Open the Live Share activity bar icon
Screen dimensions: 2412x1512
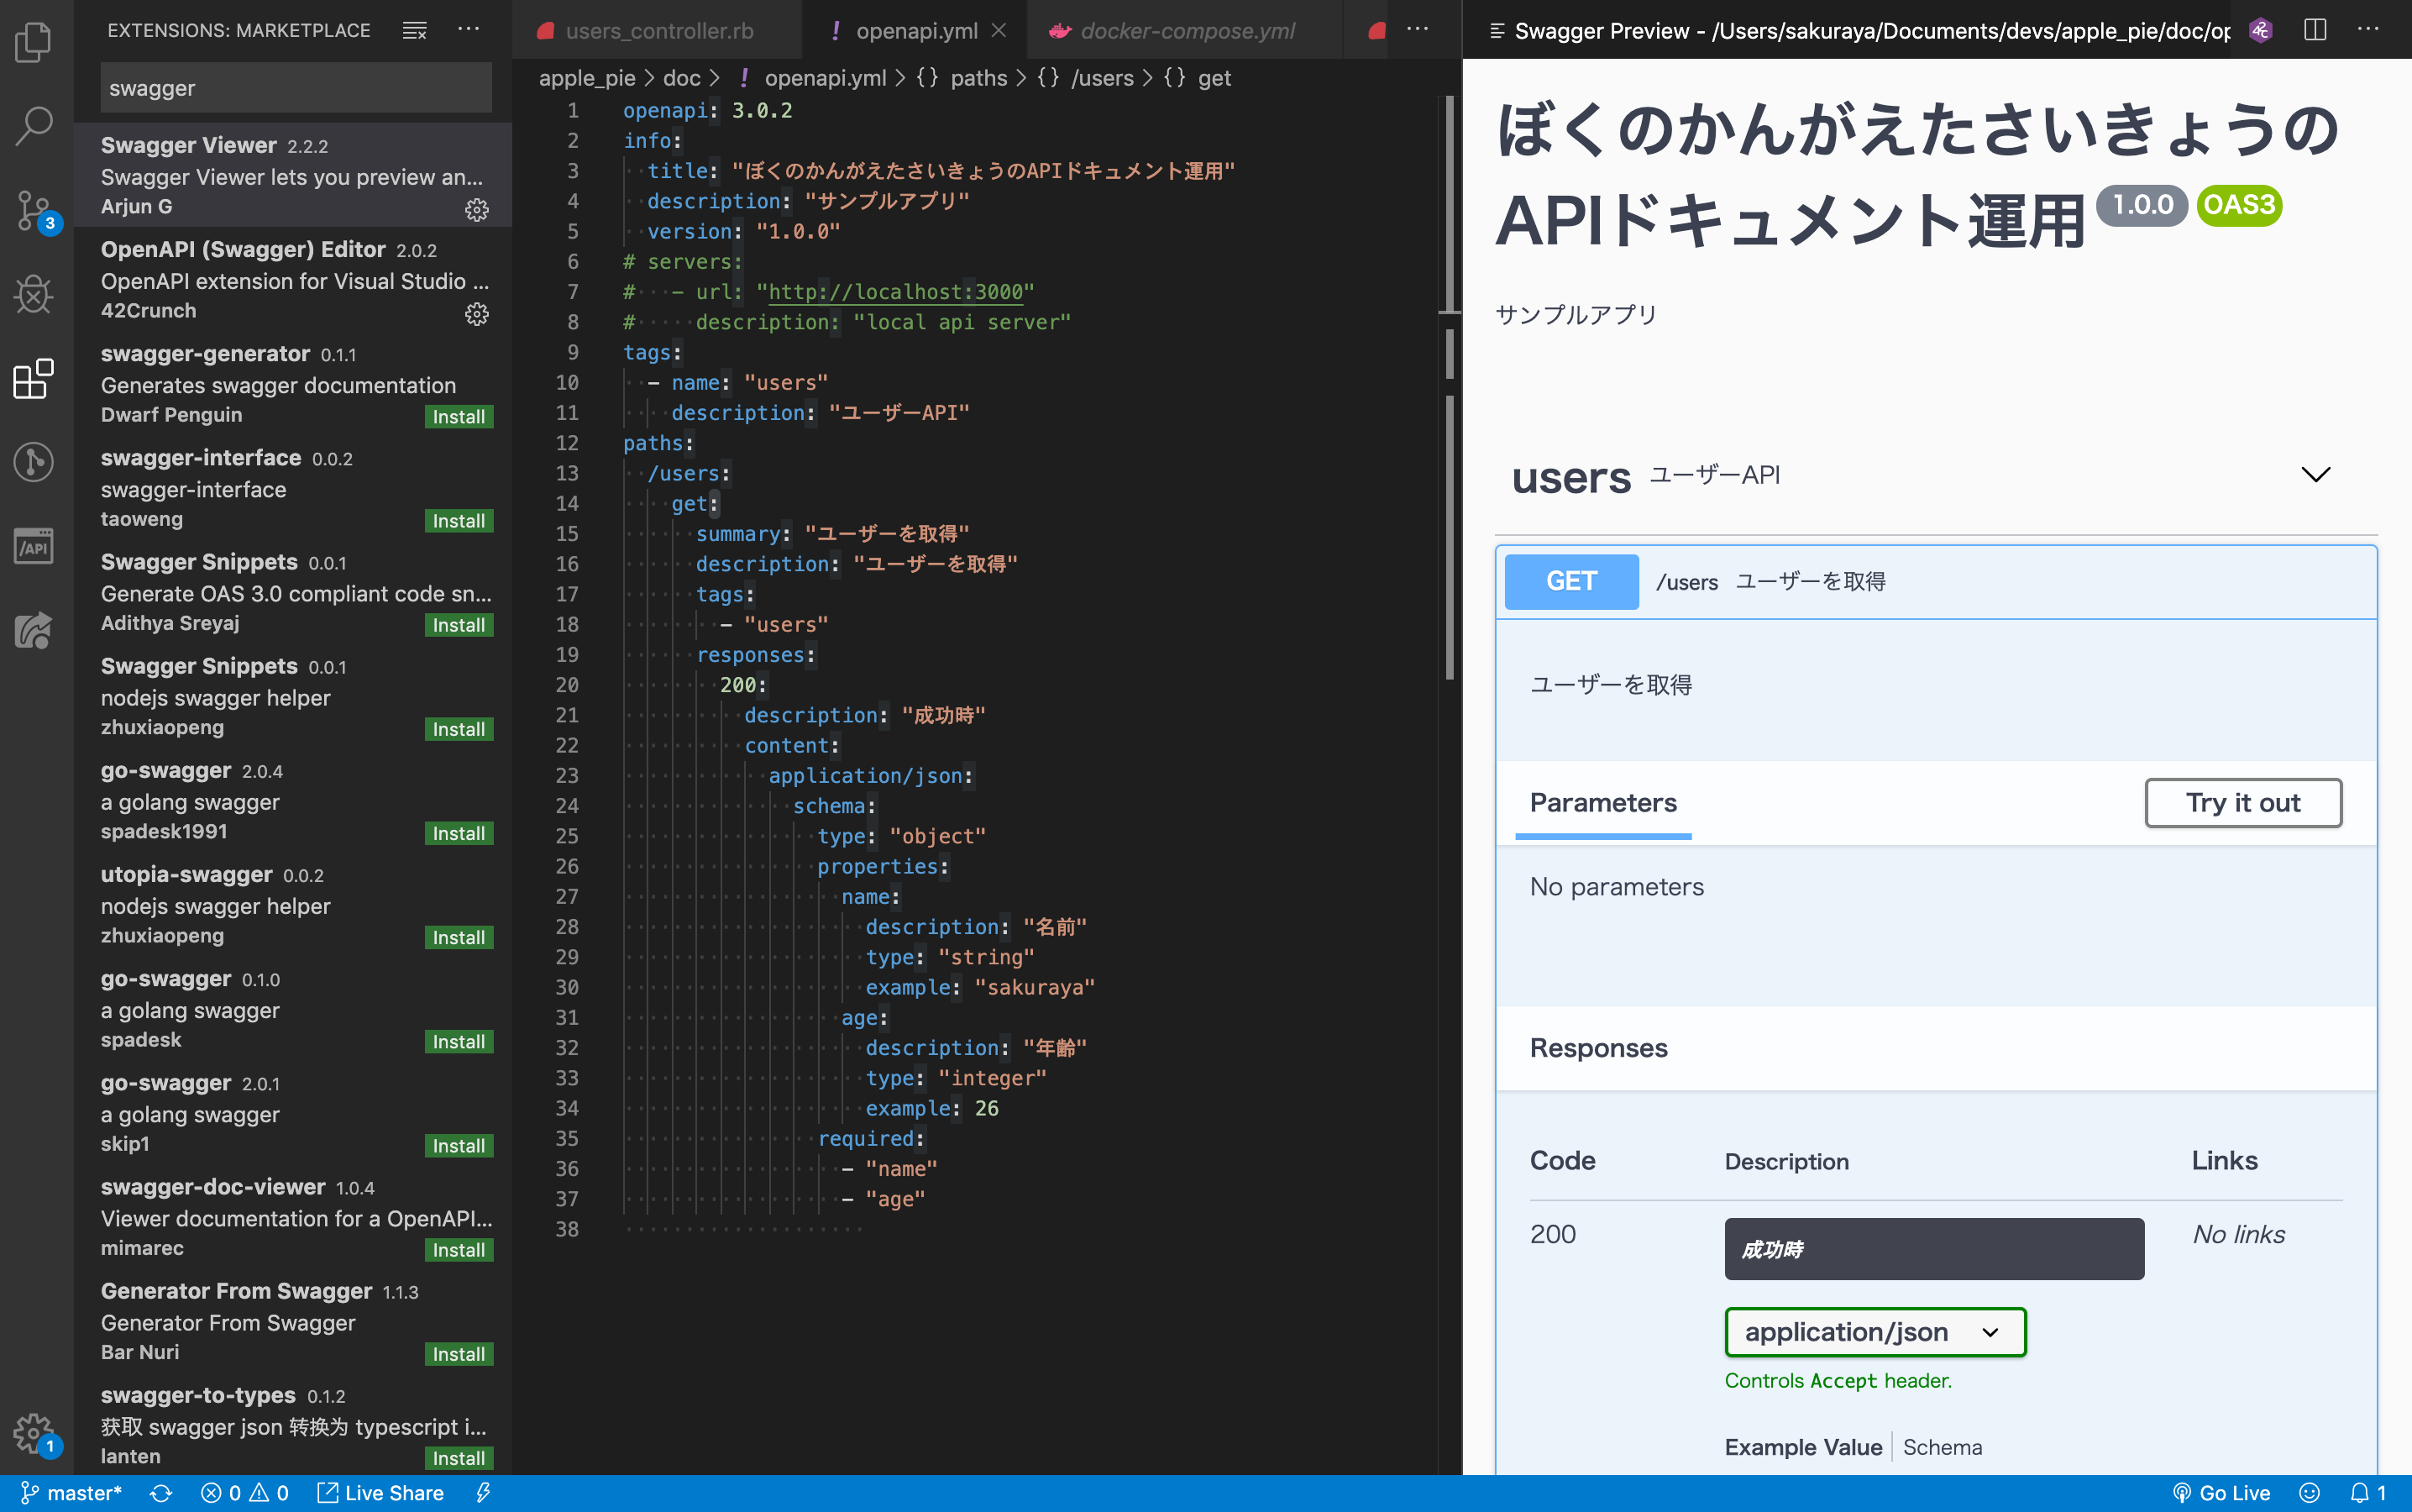click(x=34, y=630)
